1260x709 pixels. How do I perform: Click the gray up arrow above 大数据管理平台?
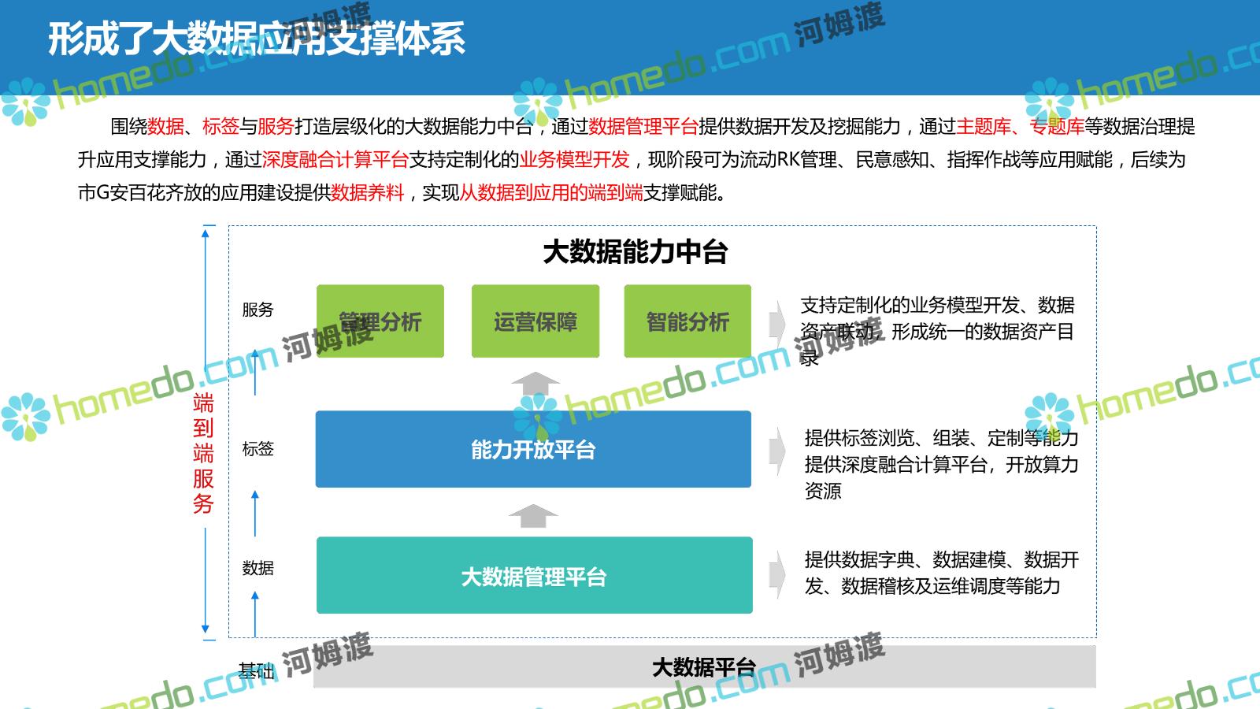pyautogui.click(x=533, y=516)
